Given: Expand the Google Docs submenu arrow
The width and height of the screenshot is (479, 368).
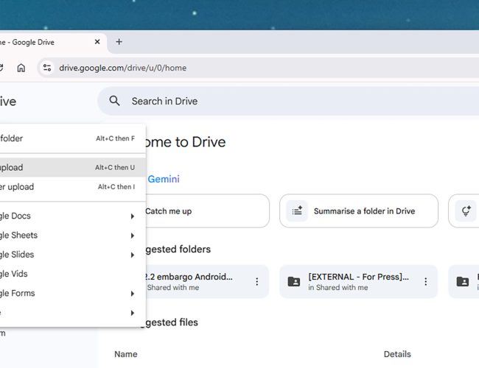Looking at the screenshot, I should 132,216.
